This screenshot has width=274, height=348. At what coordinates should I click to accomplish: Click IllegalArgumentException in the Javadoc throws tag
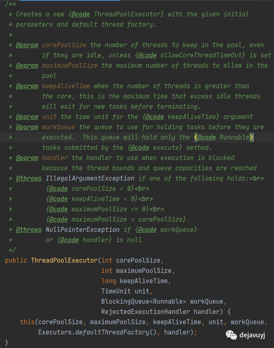[90, 179]
